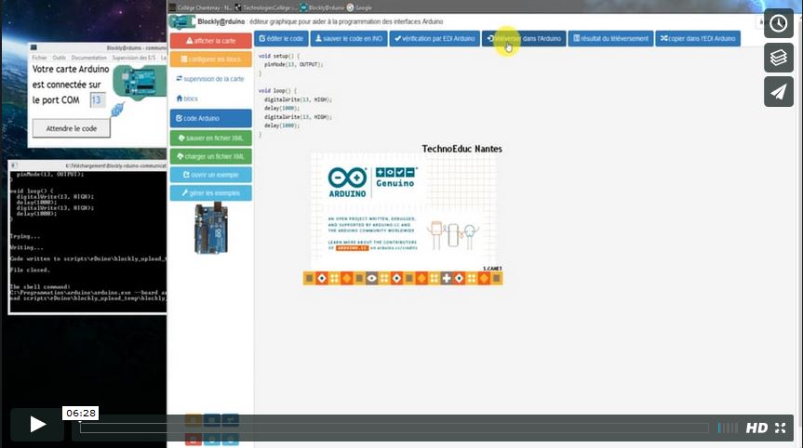Open 'supervision de la carte'
The height and width of the screenshot is (448, 803).
[x=210, y=79]
